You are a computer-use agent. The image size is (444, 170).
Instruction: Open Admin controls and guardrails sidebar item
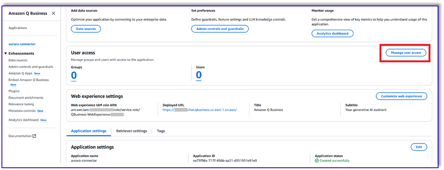[x=31, y=67]
